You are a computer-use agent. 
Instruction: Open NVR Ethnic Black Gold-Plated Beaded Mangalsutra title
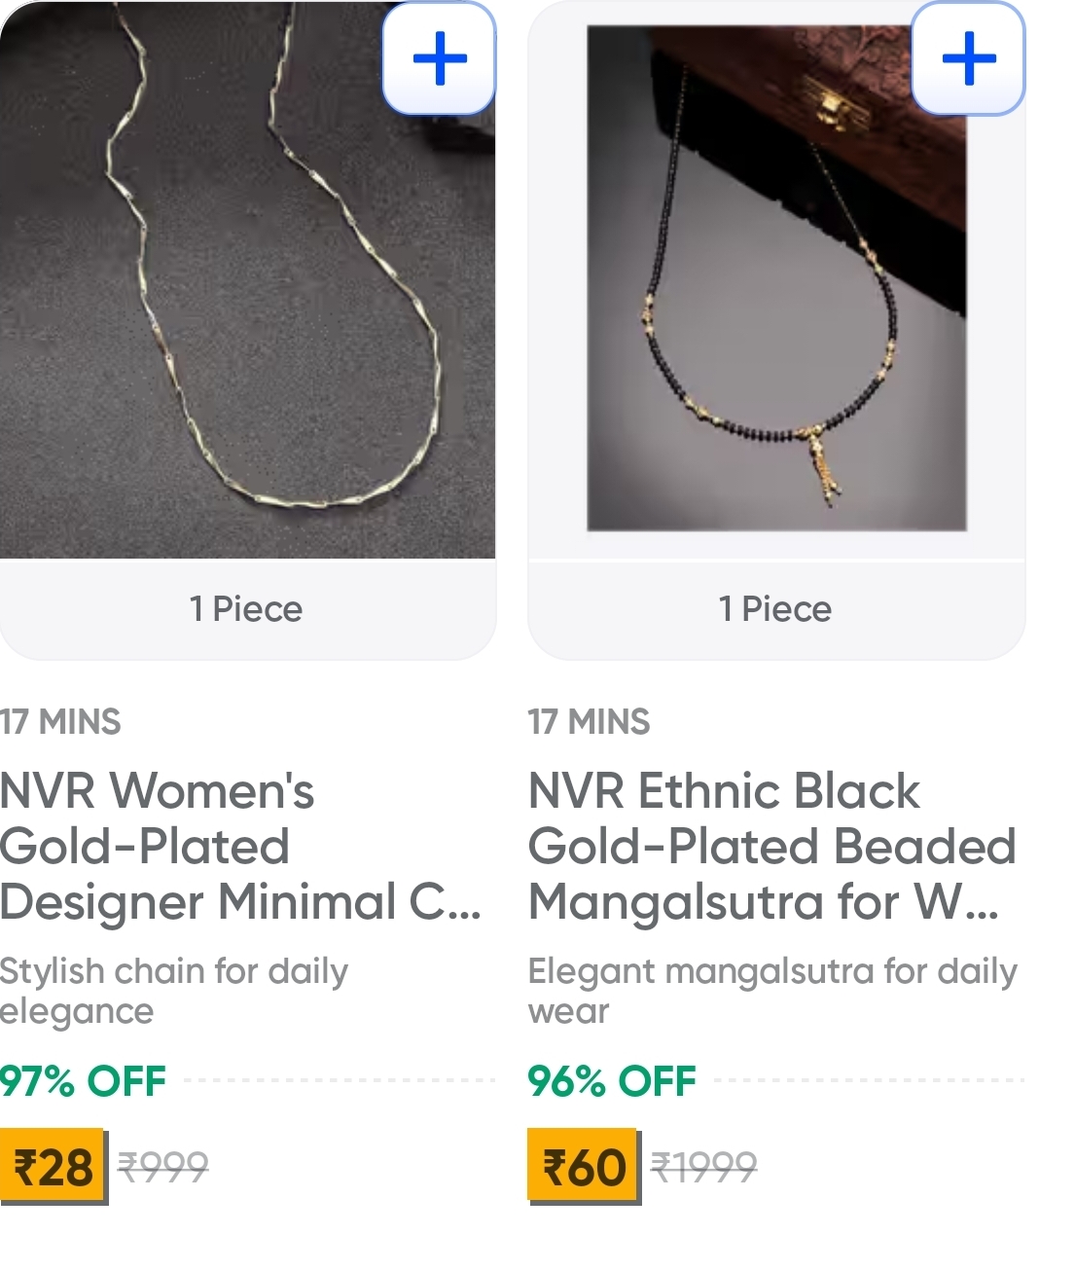(x=771, y=846)
